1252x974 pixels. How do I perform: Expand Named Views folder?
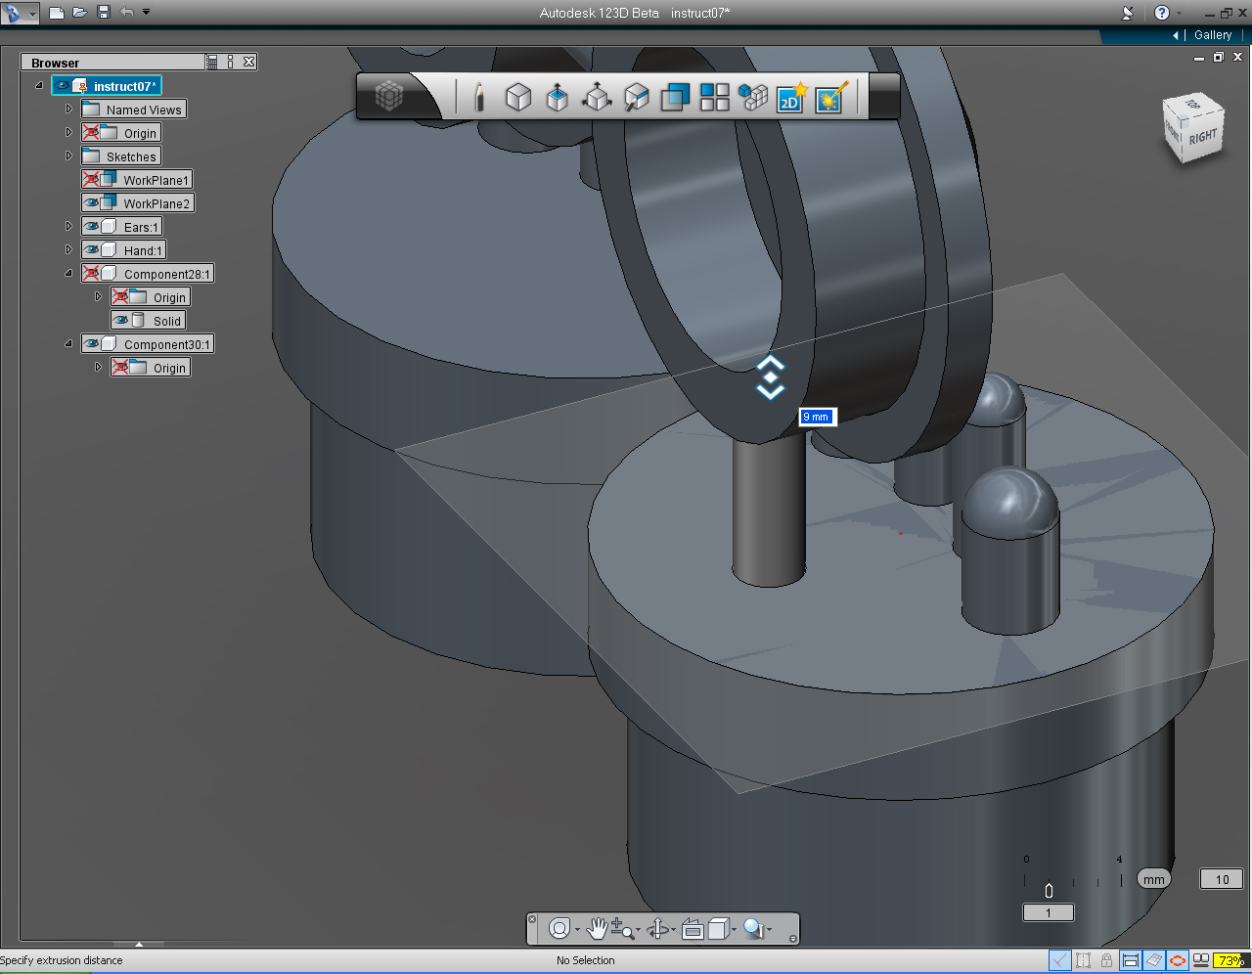pos(68,109)
